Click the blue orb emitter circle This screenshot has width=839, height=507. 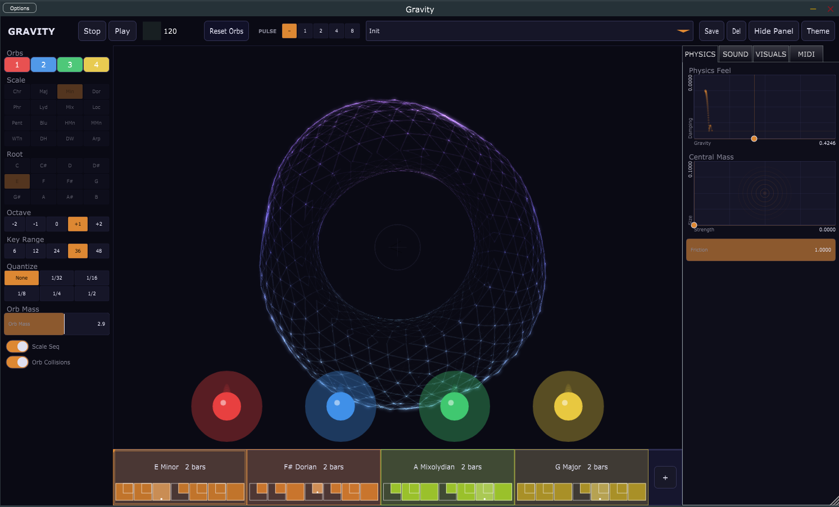pos(340,405)
